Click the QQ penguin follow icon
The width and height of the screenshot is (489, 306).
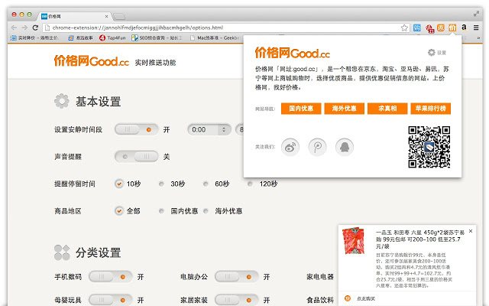(345, 147)
